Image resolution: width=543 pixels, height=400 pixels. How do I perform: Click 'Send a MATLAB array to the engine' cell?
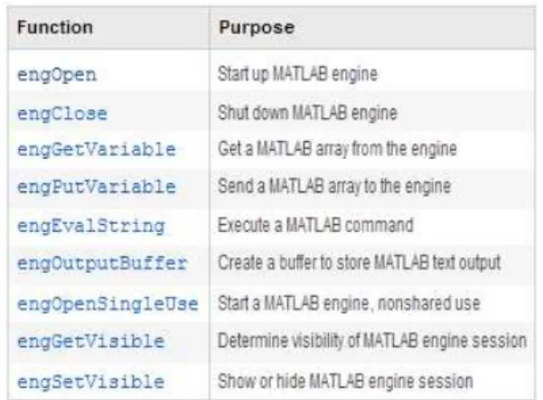pyautogui.click(x=334, y=187)
